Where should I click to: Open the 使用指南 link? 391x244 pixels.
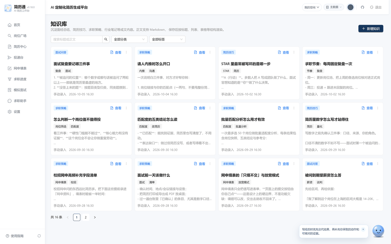tap(15, 236)
